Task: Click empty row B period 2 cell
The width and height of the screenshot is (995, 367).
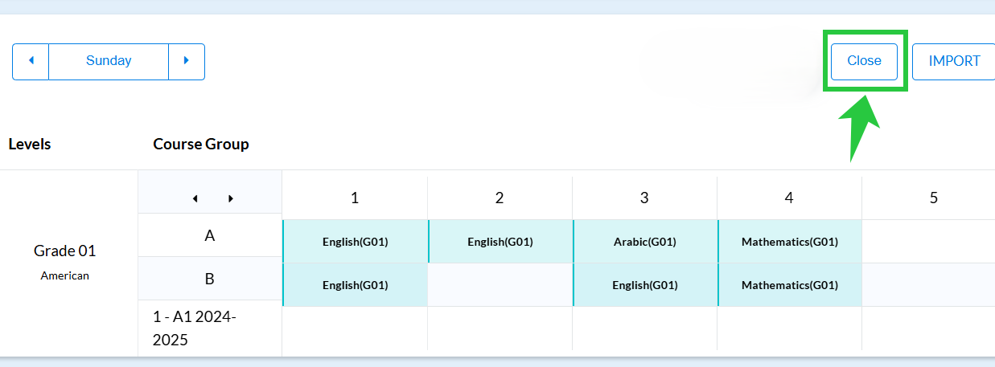Action: click(500, 285)
